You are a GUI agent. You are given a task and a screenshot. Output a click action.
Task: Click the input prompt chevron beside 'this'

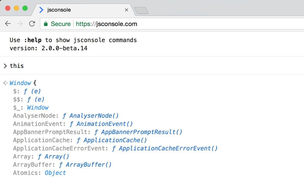(x=5, y=66)
